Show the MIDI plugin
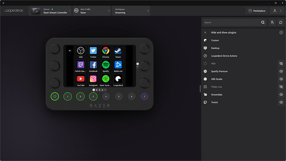Screen dimensions: 286x161 point(281,64)
